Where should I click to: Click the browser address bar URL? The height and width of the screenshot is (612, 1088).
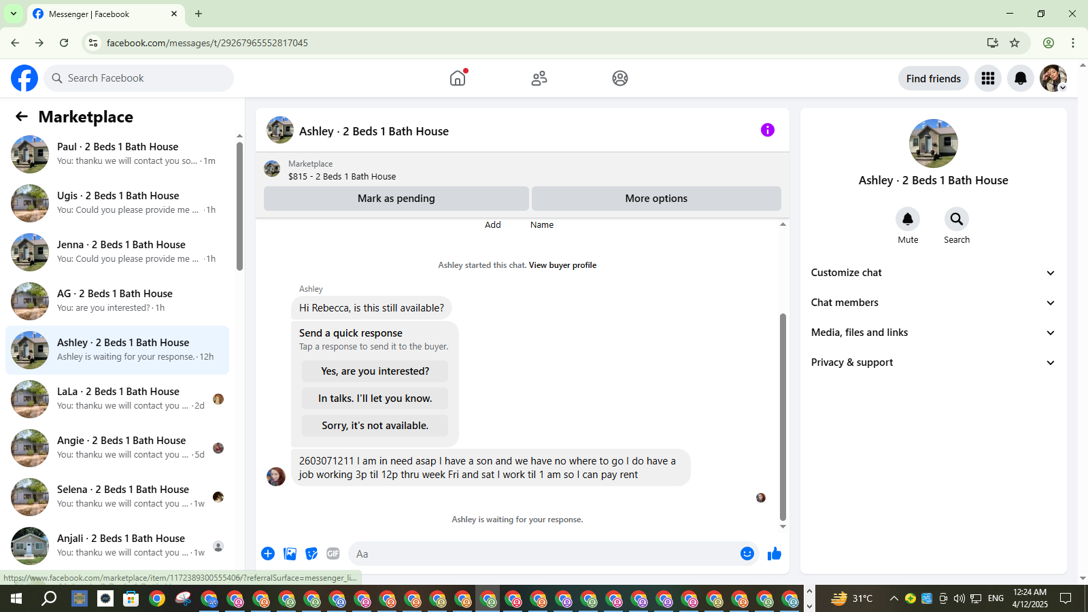click(207, 43)
